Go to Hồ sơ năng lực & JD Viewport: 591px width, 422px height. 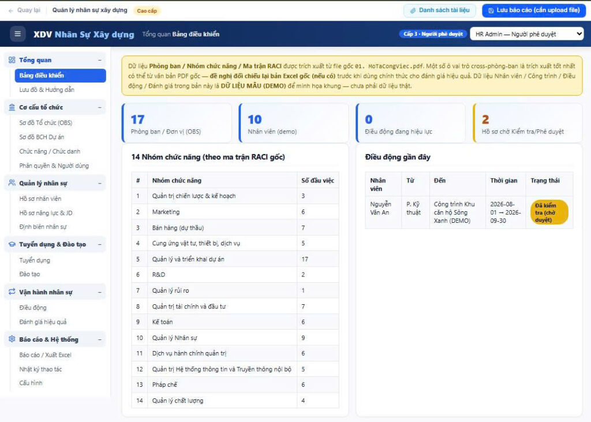[x=46, y=212]
